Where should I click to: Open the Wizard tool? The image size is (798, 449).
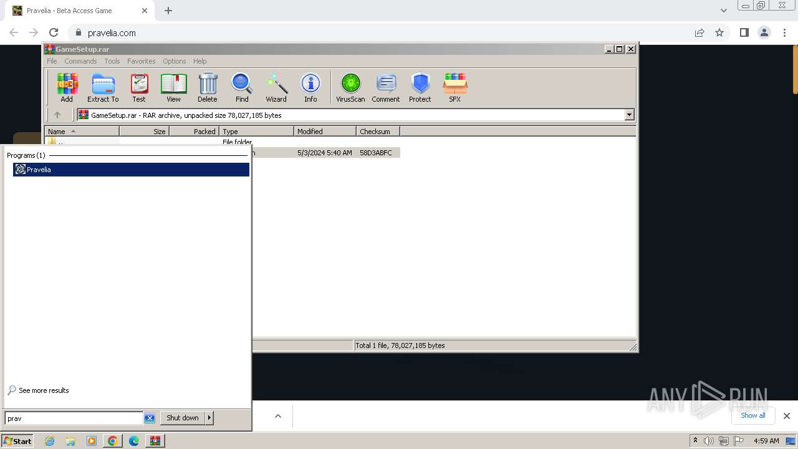tap(276, 87)
